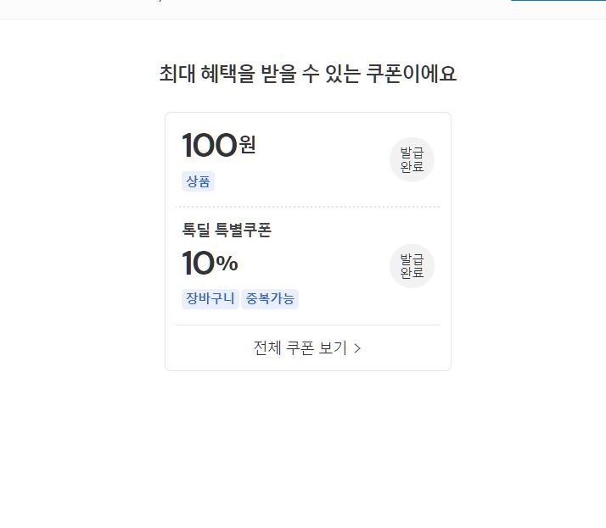Click the 톡딜 특별쿠폰 title
The image size is (606, 528).
(227, 230)
